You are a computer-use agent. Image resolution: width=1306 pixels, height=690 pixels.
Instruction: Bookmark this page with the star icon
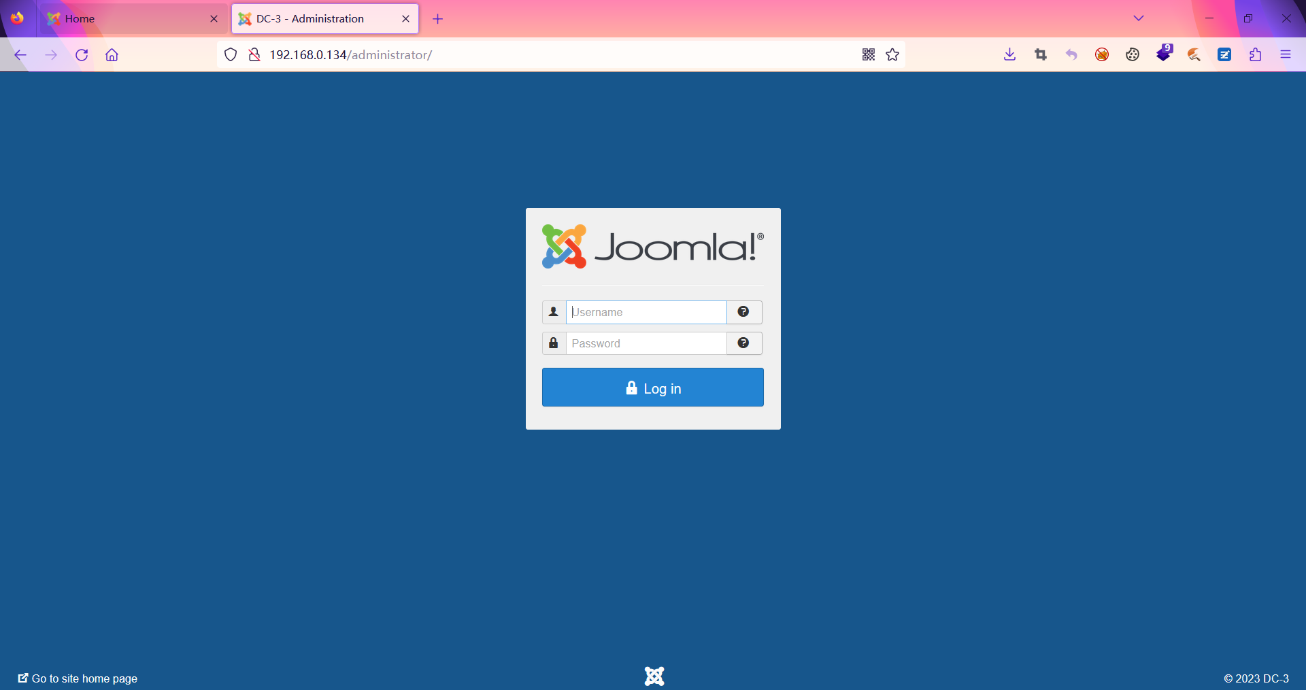[892, 55]
